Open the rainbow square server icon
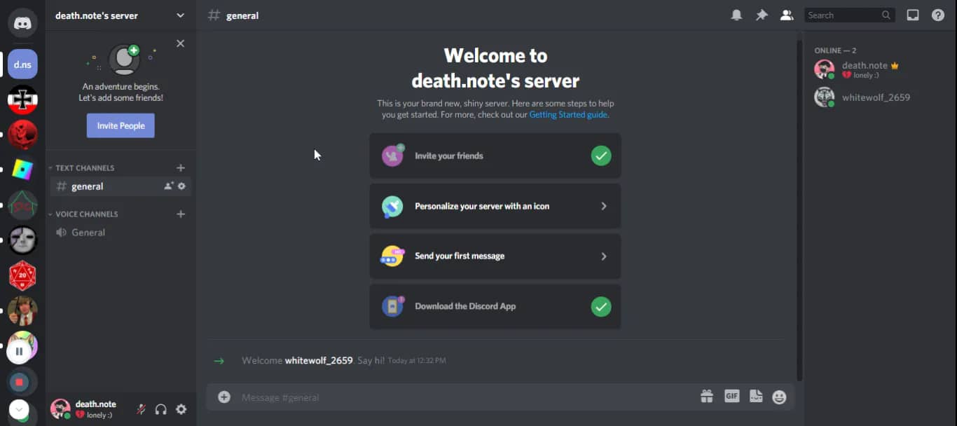957x426 pixels. point(22,170)
